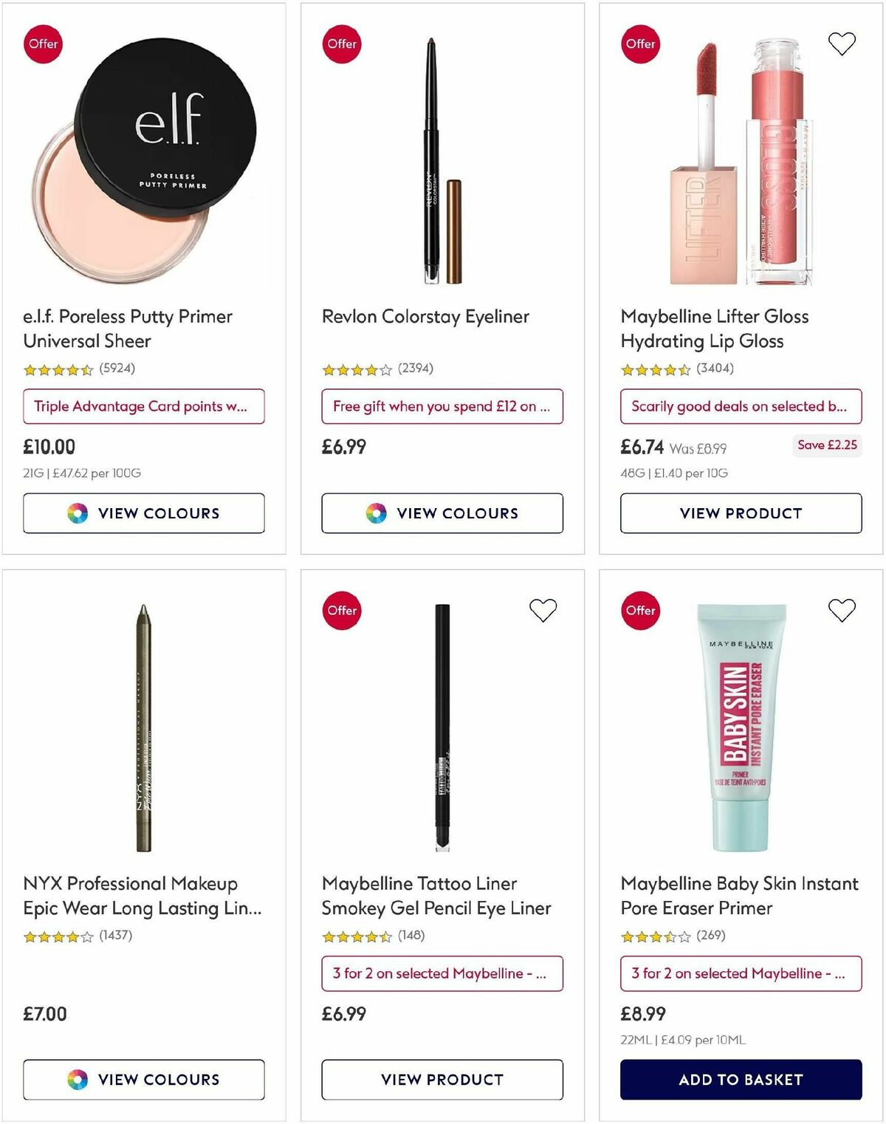Expand the Triple Advantage Card points offer details

click(144, 406)
